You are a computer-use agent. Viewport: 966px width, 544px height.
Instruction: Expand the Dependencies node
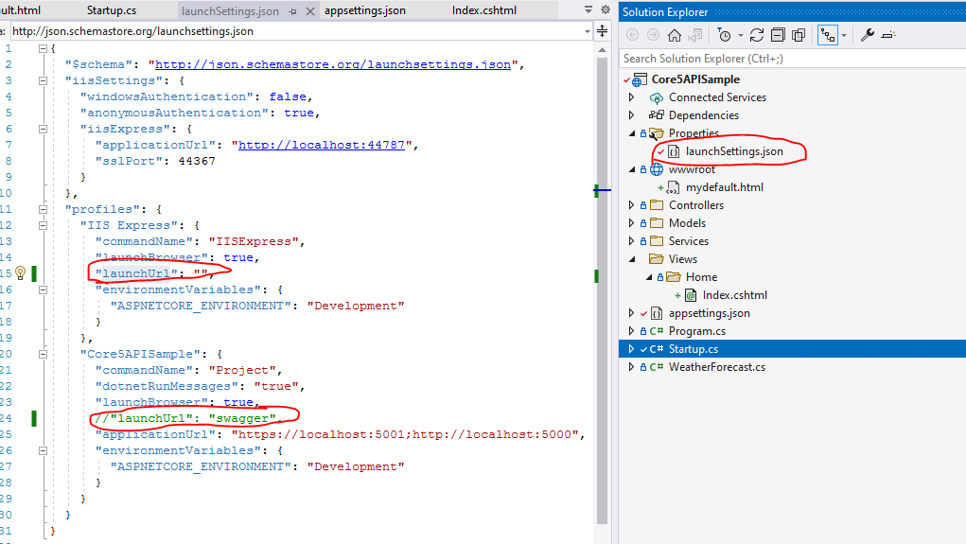click(x=631, y=115)
